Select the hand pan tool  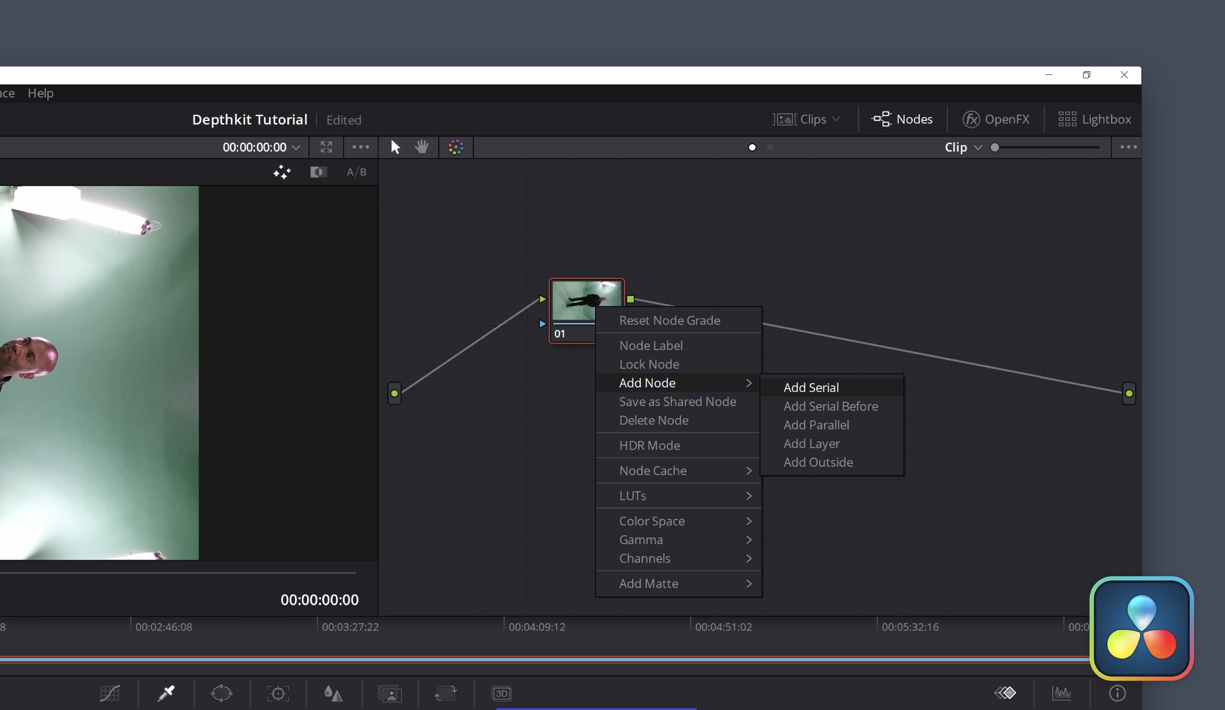pos(422,147)
